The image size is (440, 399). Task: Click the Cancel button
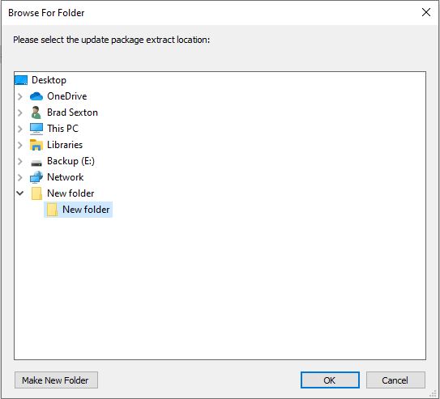click(395, 380)
